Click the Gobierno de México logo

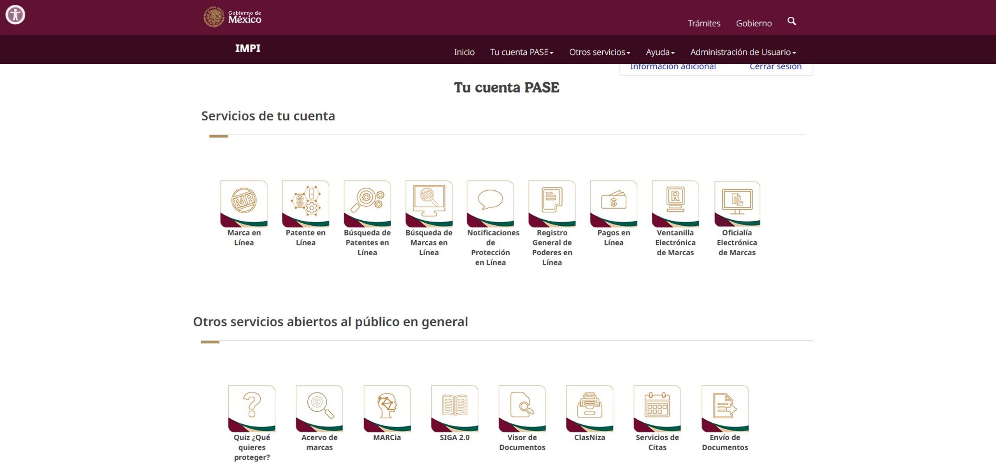click(x=233, y=17)
